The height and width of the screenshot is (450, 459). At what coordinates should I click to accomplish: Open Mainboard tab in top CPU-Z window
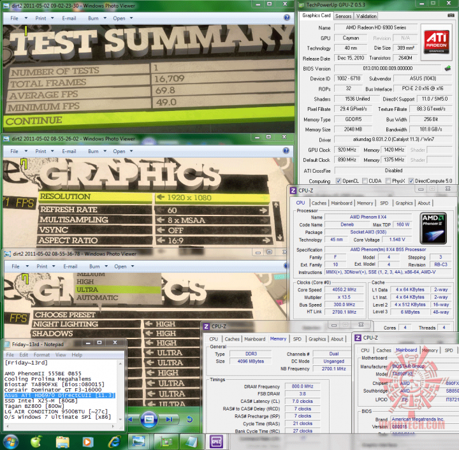[341, 203]
